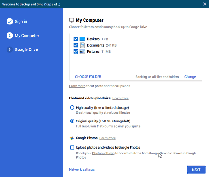Go to My Computer step in sidebar
This screenshot has height=177, width=209.
27,36
